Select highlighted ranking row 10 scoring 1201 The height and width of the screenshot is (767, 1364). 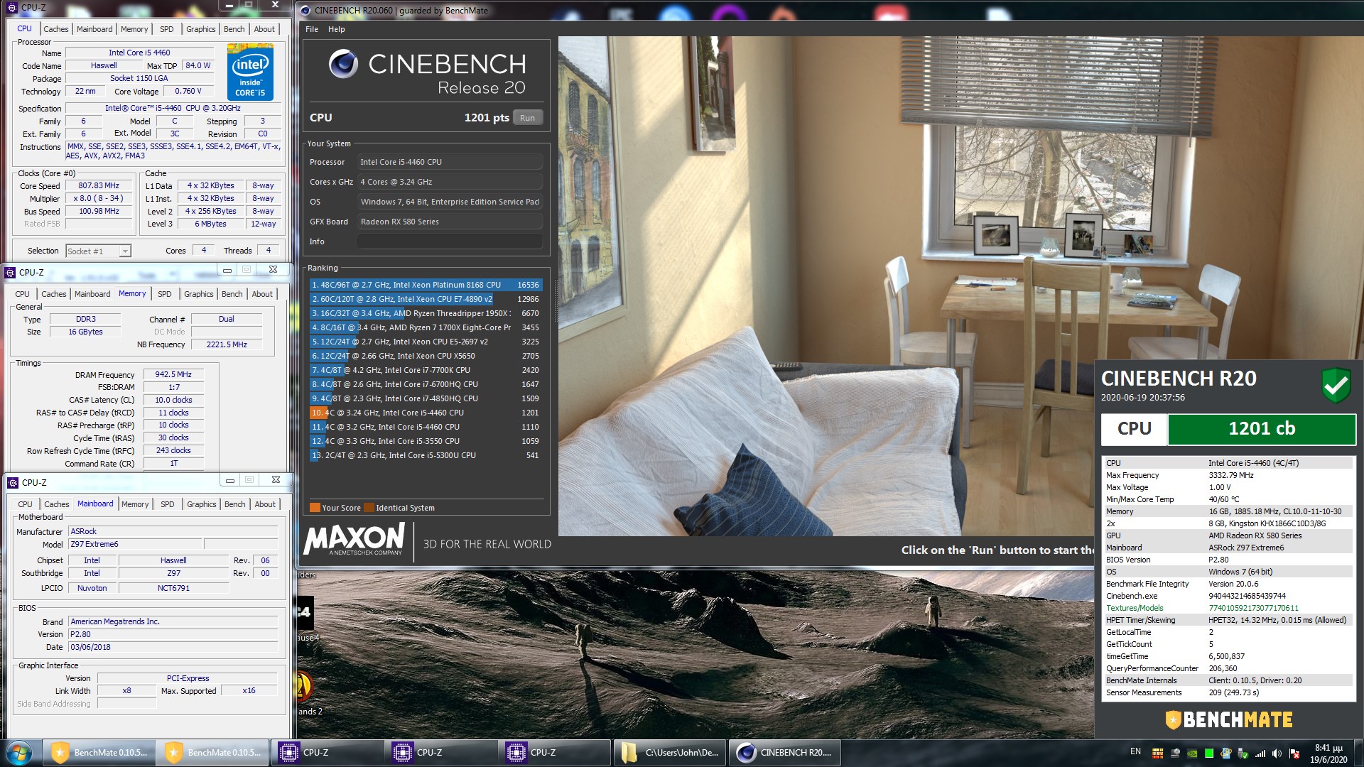(426, 413)
